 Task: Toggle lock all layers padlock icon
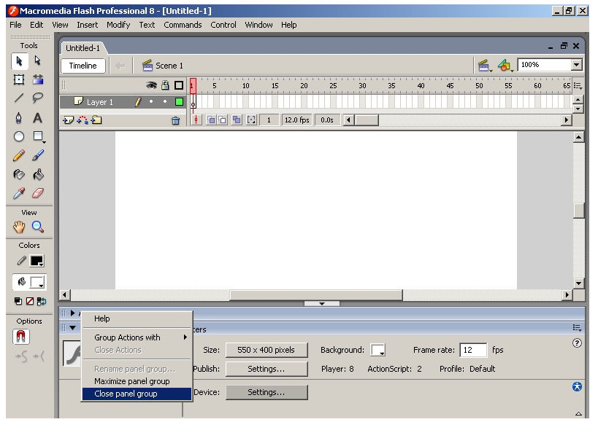pos(165,85)
